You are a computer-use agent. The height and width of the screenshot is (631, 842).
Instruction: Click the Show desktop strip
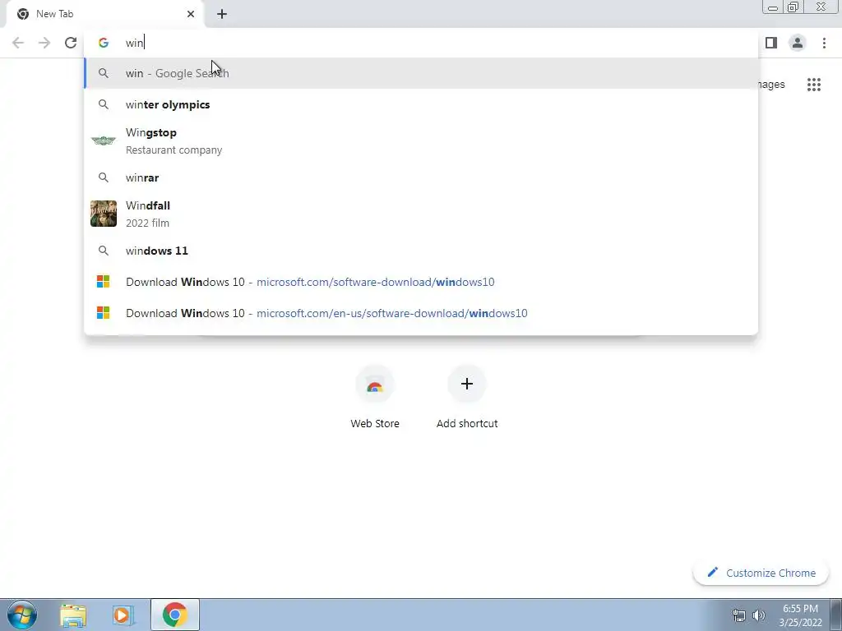(x=836, y=615)
